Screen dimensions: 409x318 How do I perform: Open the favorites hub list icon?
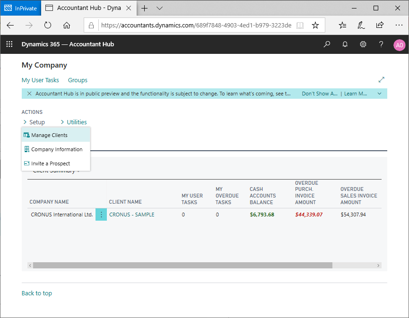(x=342, y=26)
